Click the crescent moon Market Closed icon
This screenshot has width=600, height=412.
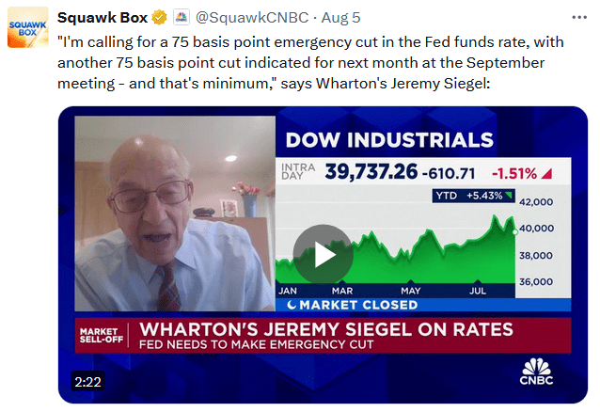tap(292, 305)
